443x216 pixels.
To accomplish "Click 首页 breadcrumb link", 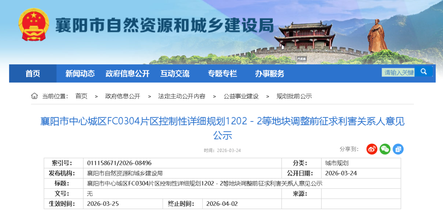I will tap(81, 96).
